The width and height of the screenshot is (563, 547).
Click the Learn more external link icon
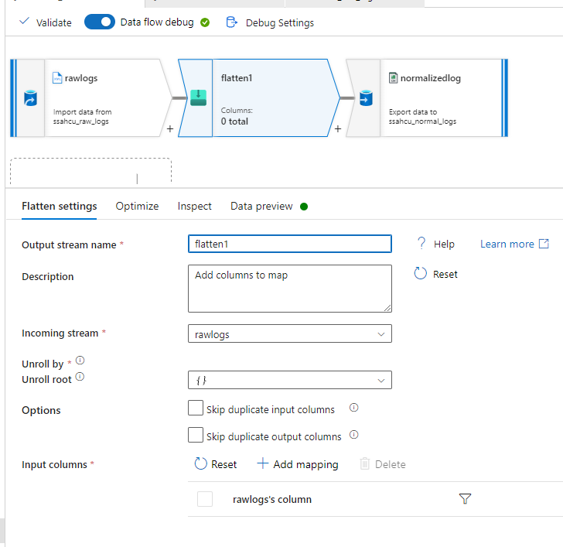[544, 244]
